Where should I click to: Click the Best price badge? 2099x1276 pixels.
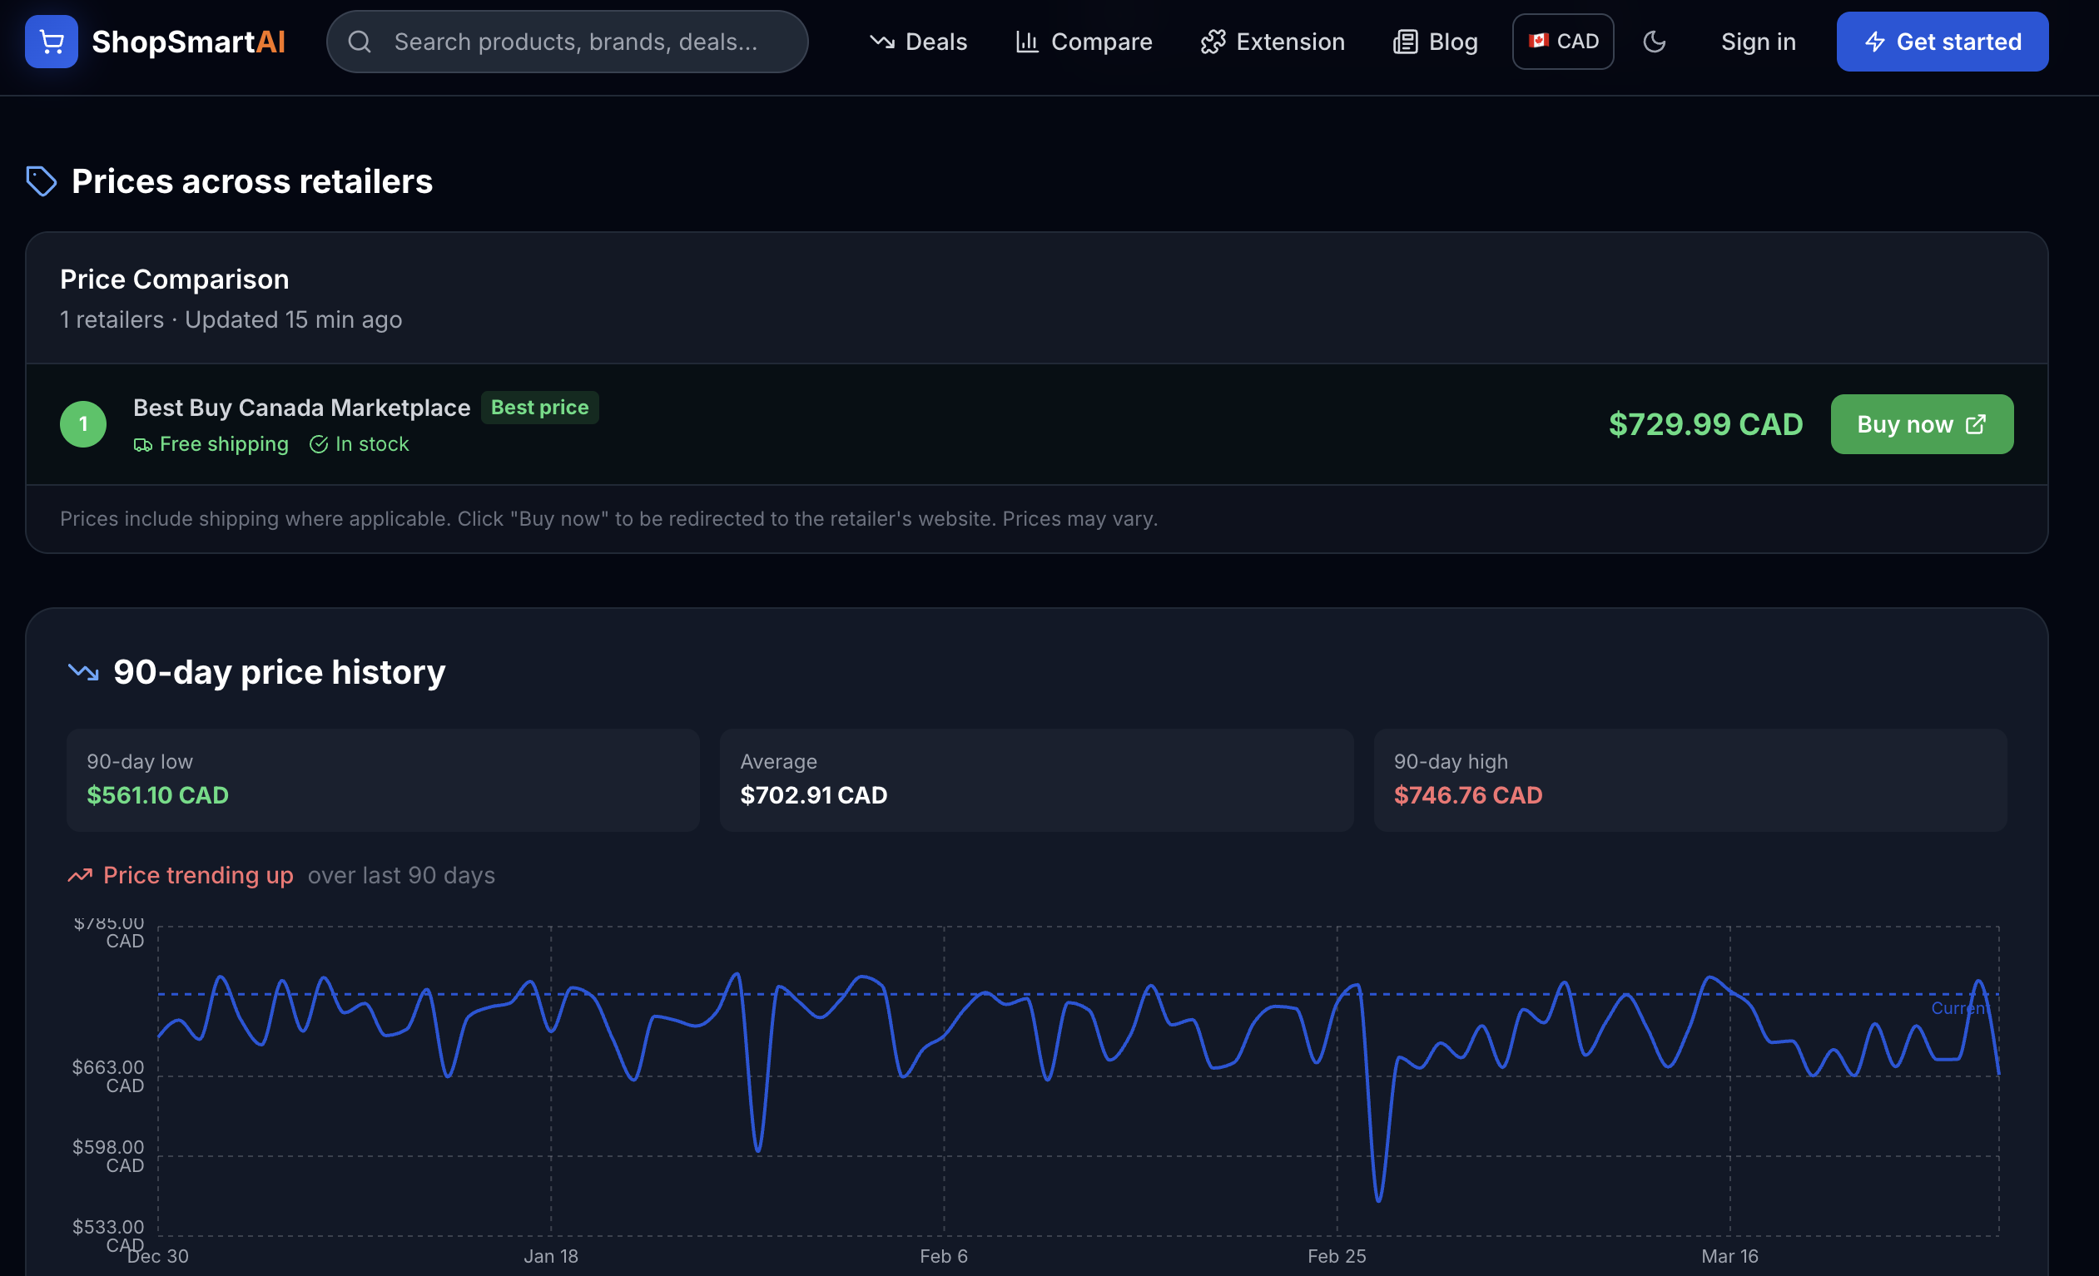click(x=539, y=408)
